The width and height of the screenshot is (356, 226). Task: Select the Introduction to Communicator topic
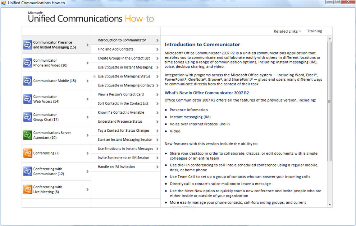(x=122, y=40)
